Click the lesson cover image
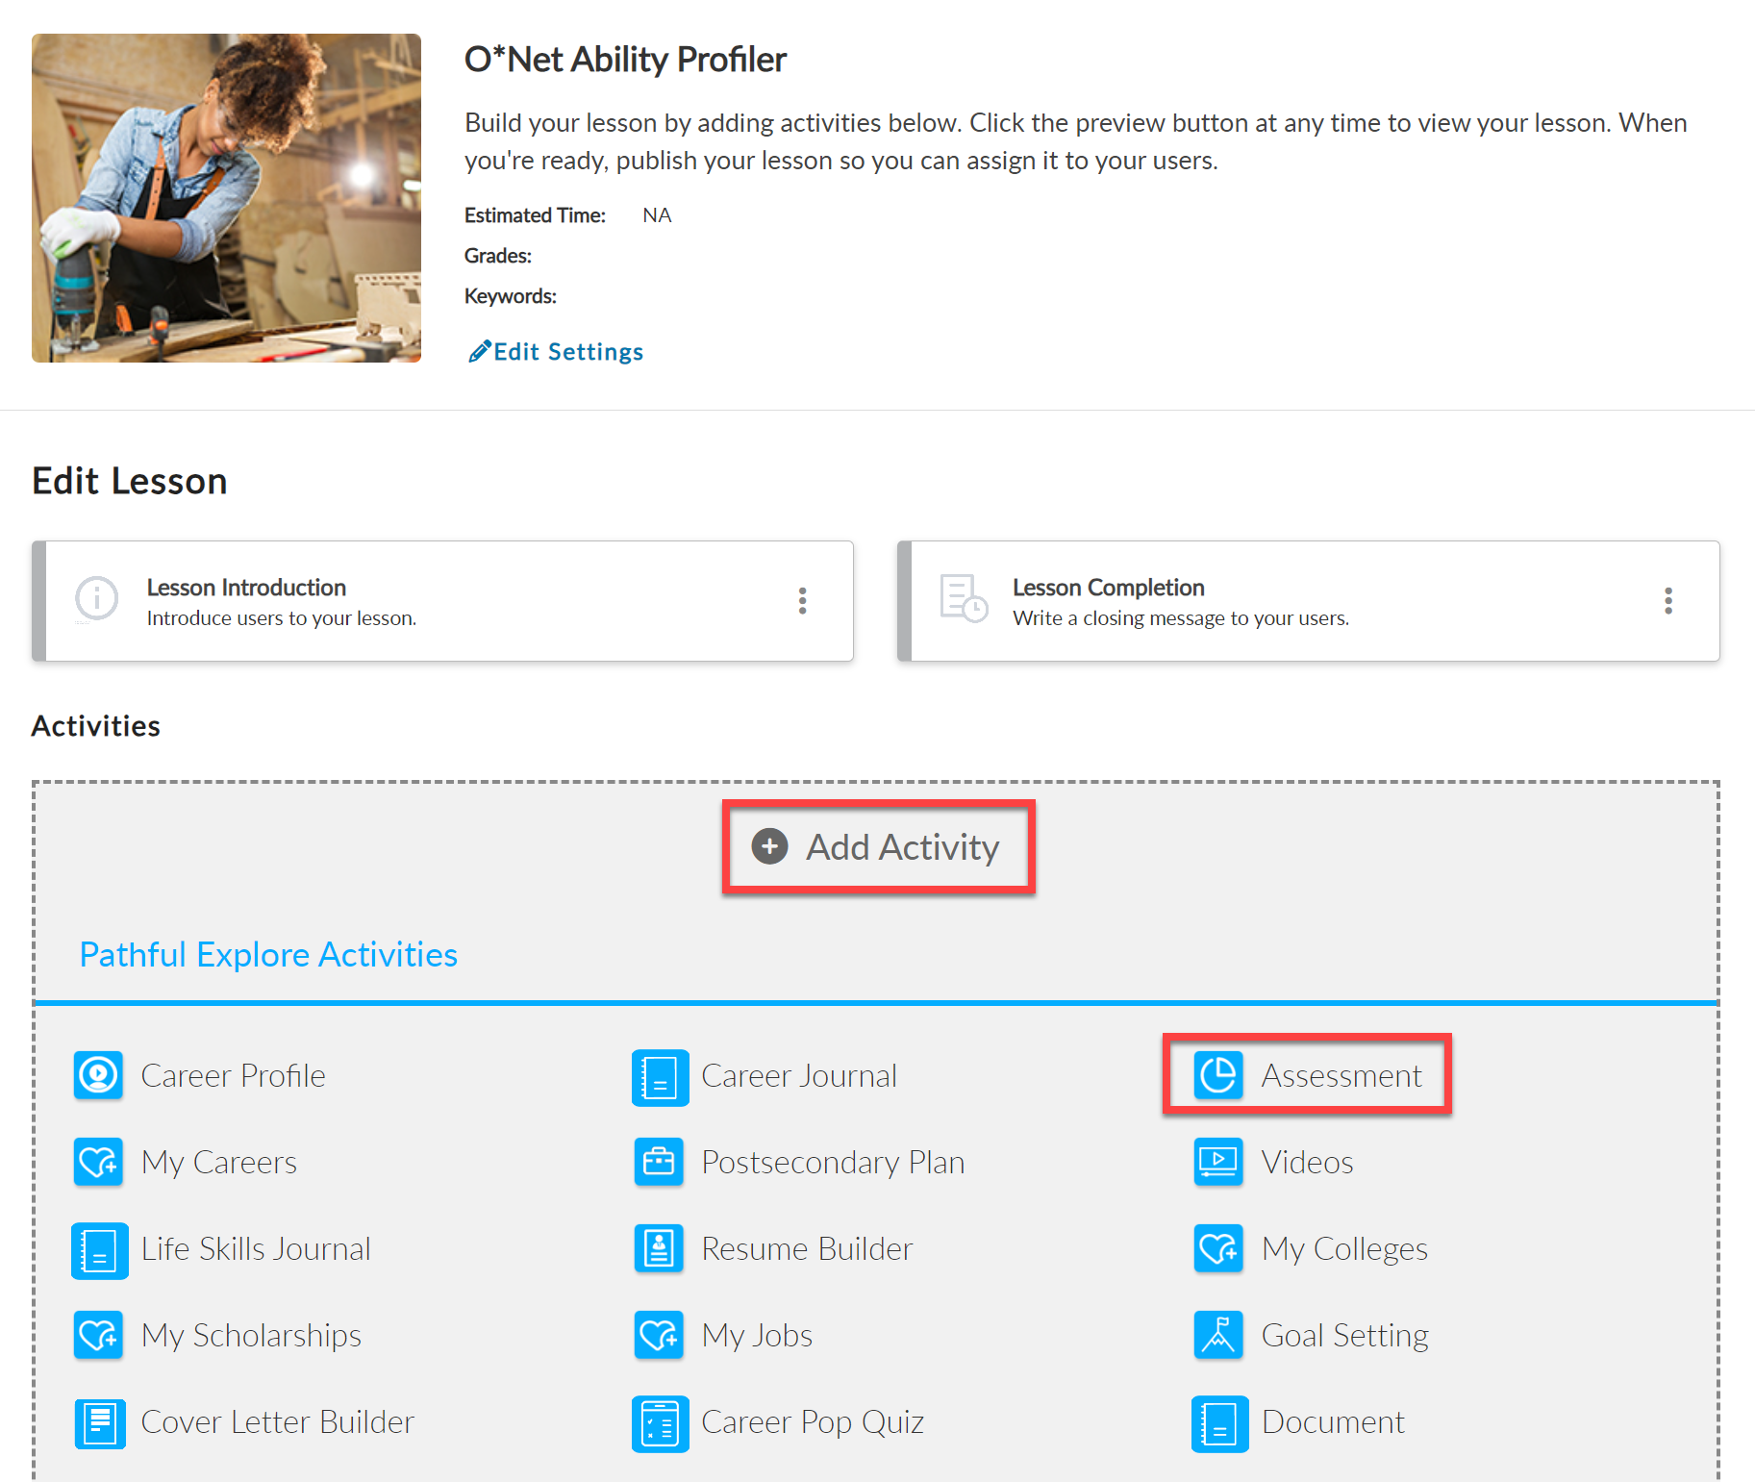Viewport: 1755px width, 1482px height. 226,197
